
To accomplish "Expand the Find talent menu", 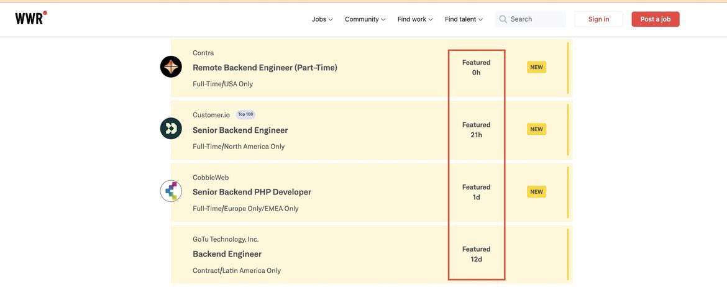I will pyautogui.click(x=464, y=19).
